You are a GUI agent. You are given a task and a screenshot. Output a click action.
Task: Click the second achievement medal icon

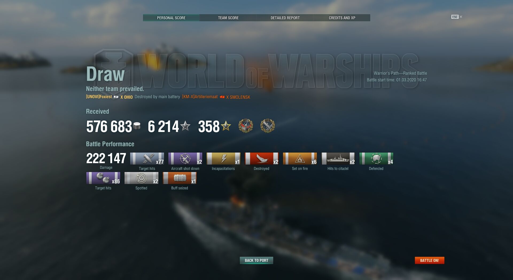click(x=268, y=126)
